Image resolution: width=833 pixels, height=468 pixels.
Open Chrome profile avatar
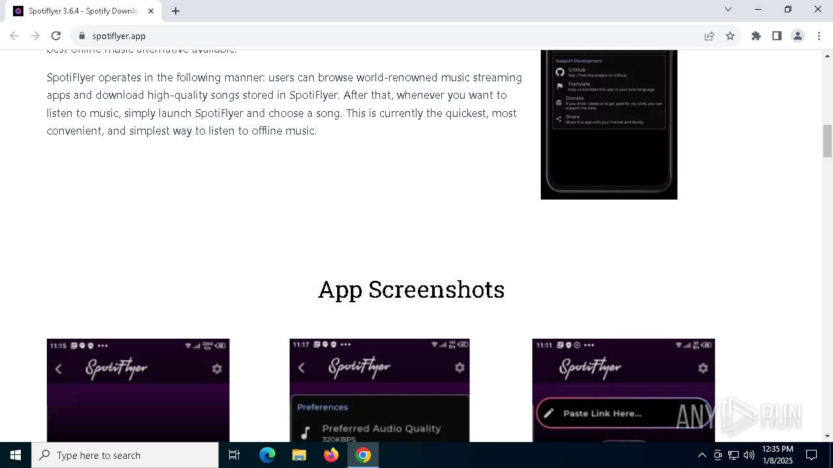point(798,36)
